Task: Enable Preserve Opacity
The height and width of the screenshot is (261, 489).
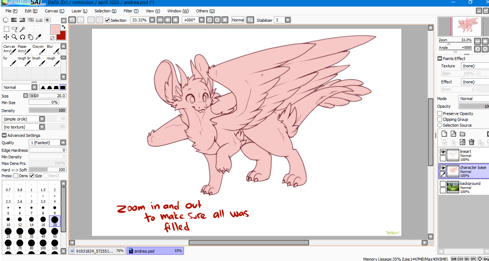Action: click(x=440, y=114)
